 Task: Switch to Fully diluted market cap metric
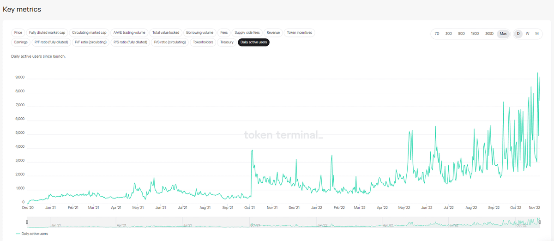(47, 33)
